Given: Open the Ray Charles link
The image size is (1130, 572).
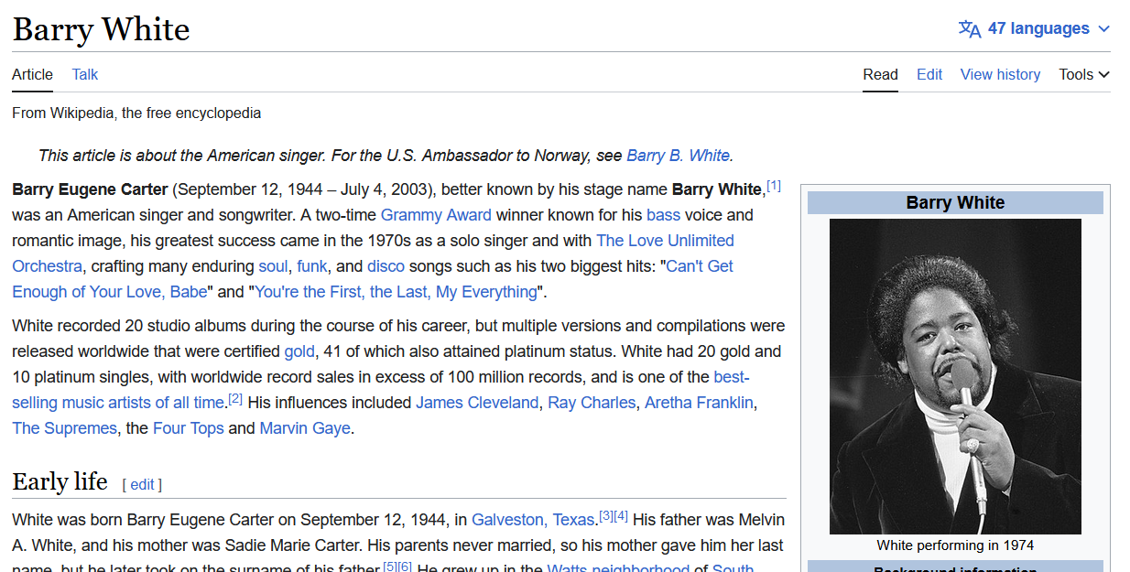Looking at the screenshot, I should point(592,403).
